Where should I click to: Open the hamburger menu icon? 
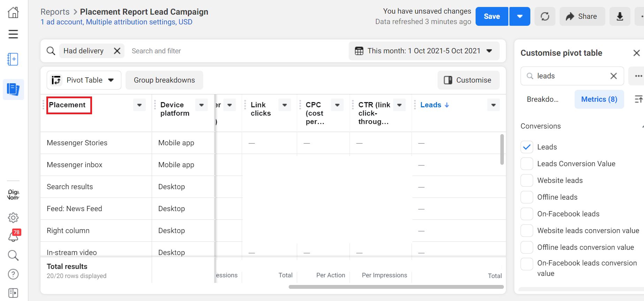coord(13,34)
